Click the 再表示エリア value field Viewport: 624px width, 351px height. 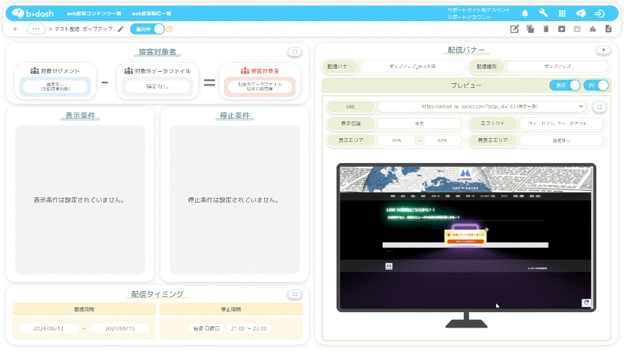[x=562, y=140]
